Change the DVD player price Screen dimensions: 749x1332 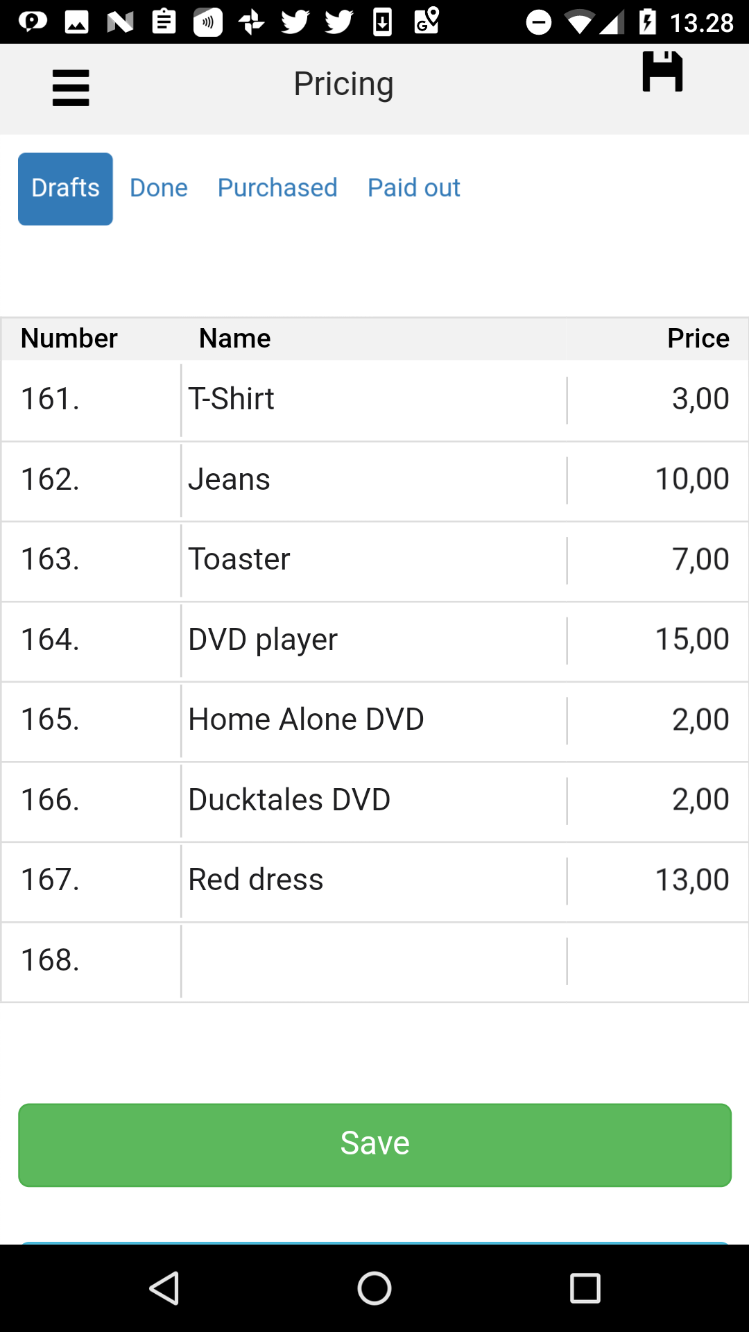tap(656, 640)
